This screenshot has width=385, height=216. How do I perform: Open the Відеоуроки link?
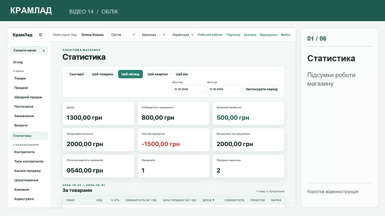[x=269, y=35]
